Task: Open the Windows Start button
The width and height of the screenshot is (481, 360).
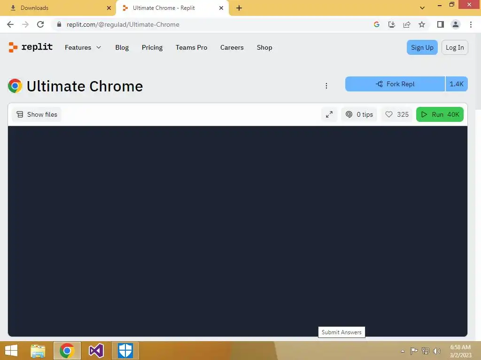Action: tap(11, 351)
